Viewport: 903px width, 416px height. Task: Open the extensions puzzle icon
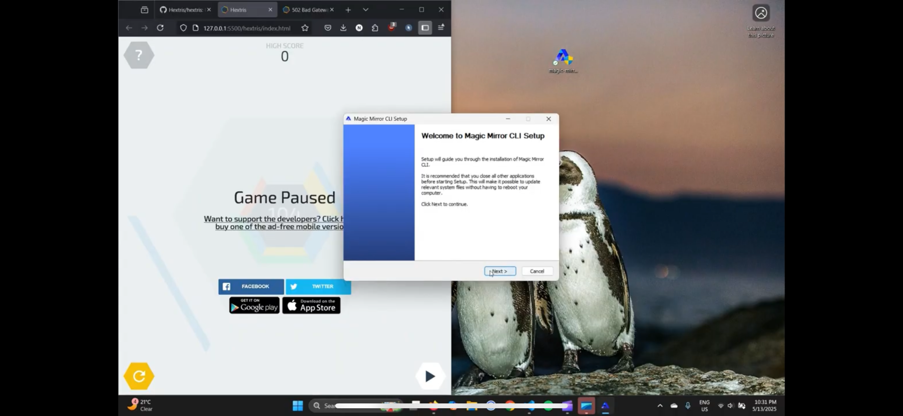pyautogui.click(x=375, y=28)
